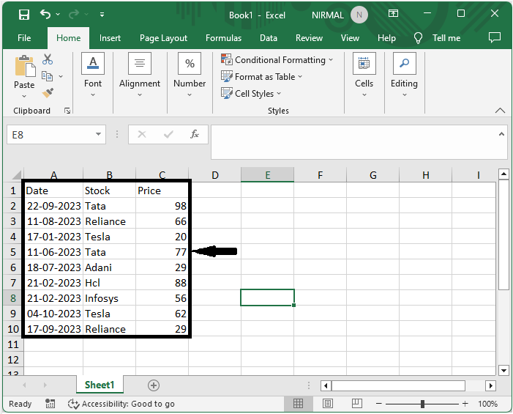
Task: Open the Page Layout tab
Action: pos(163,38)
